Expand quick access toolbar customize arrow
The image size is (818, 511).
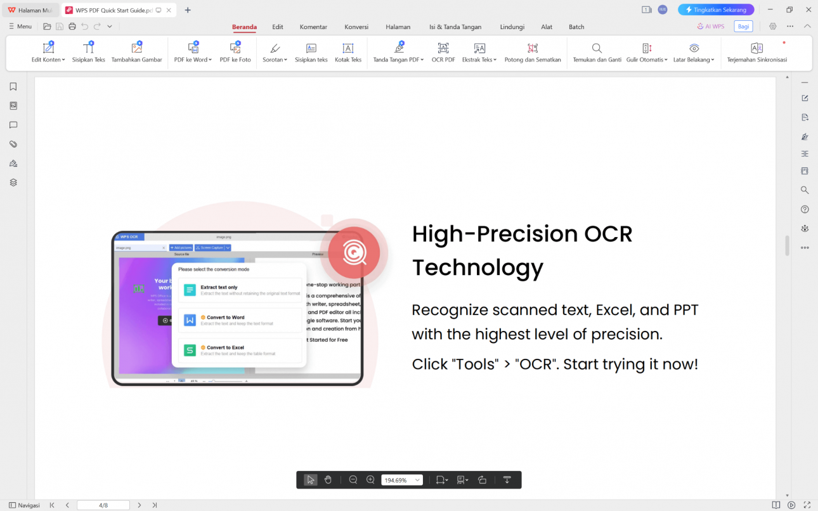click(110, 27)
